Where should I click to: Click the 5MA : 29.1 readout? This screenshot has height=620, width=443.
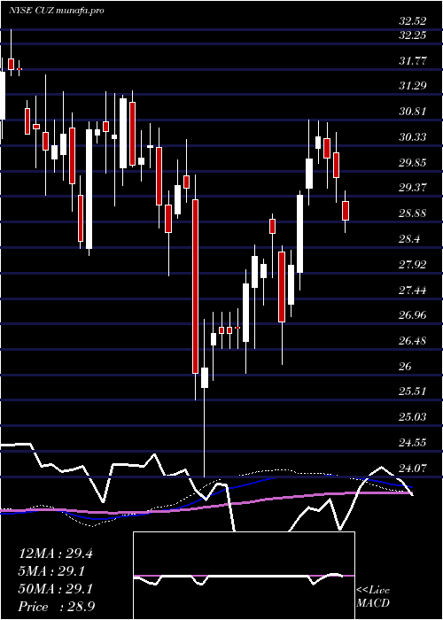[x=51, y=571]
